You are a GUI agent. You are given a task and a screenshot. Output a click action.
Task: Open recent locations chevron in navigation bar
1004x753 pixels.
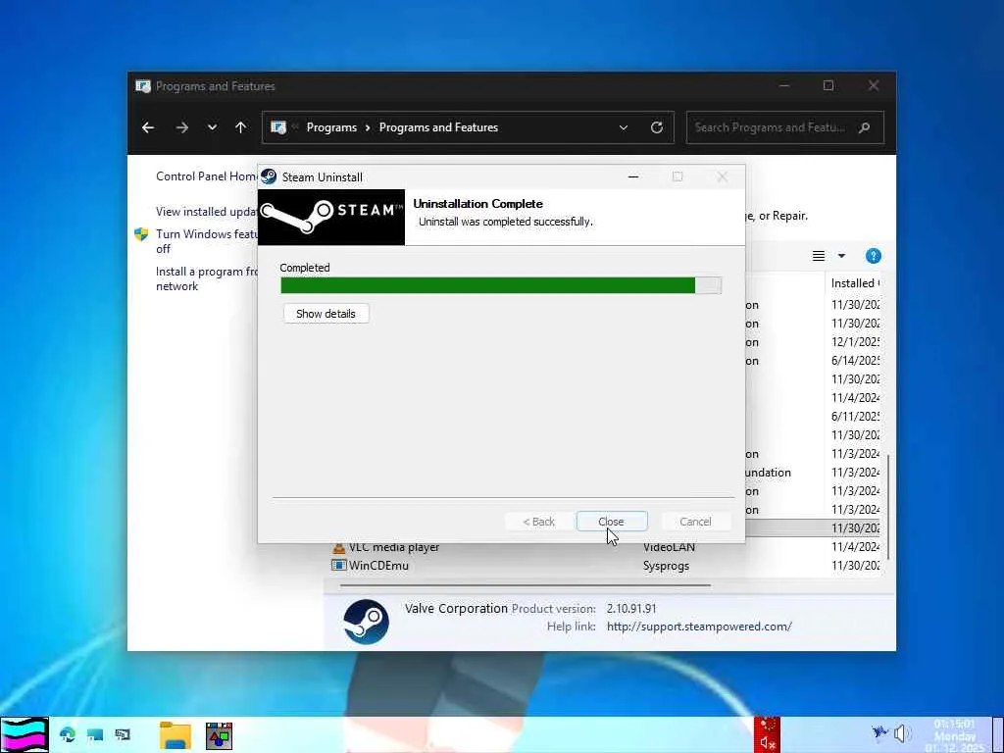212,127
